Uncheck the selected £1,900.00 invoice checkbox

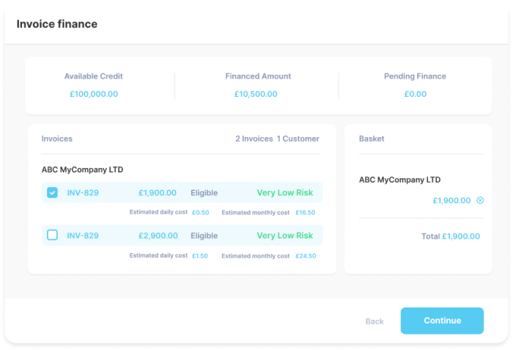[x=53, y=193]
